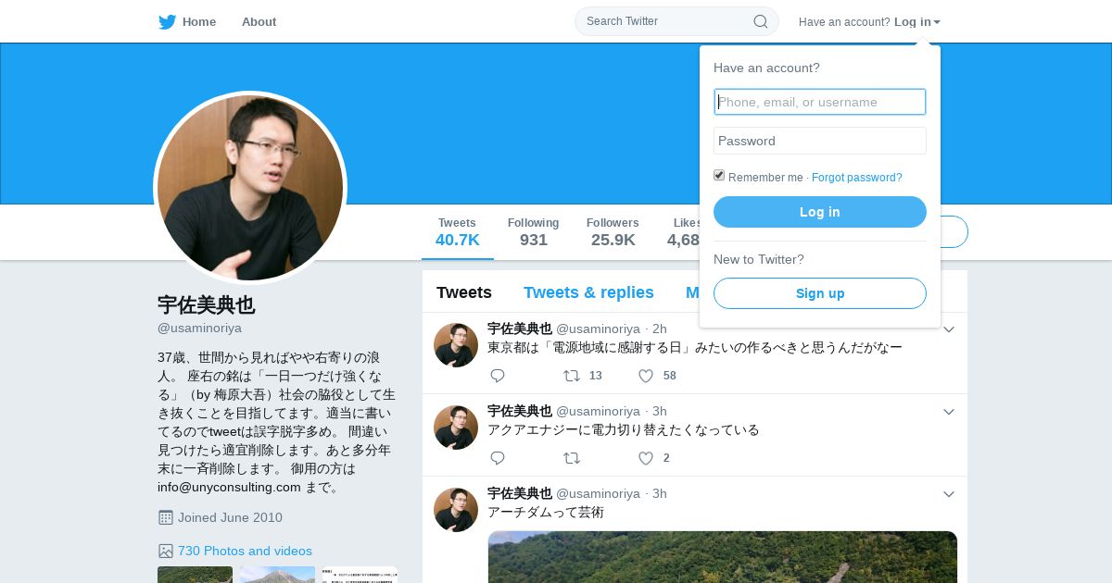Viewport: 1112px width, 583px height.
Task: Reply to the first tweet via bubble icon
Action: 498,376
